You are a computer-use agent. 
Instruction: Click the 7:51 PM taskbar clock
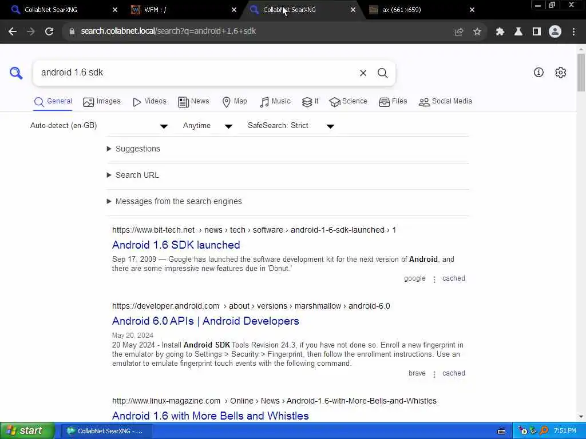click(x=565, y=431)
